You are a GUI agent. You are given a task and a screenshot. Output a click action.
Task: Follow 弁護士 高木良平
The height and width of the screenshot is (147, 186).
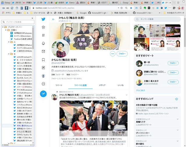(173, 82)
